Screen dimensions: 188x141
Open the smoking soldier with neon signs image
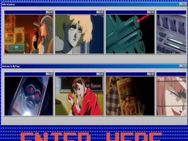tap(29, 34)
